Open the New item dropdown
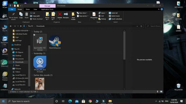The width and height of the screenshot is (186, 104). click(82, 13)
